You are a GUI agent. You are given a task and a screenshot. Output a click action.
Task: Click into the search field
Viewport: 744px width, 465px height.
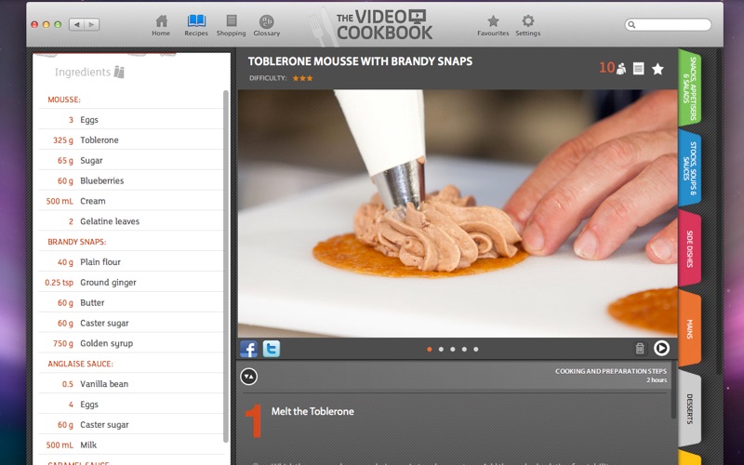coord(668,24)
